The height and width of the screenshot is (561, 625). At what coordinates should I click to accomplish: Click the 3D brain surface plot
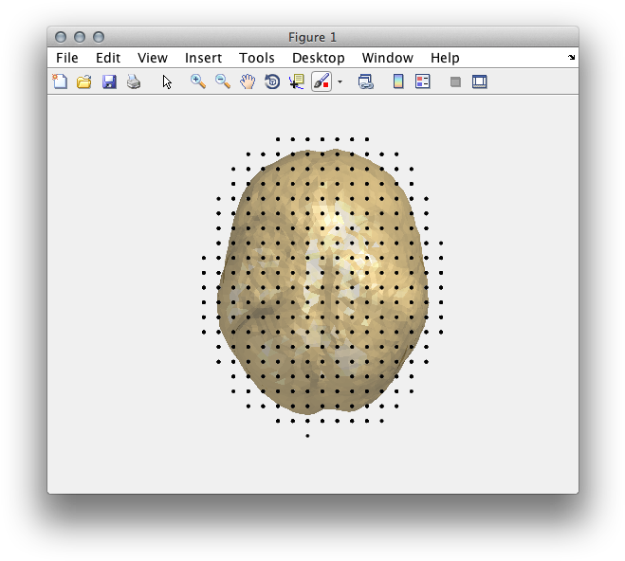coord(322,281)
